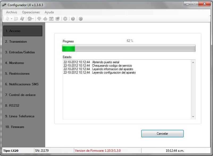Click the gear settings toolbar icon
Viewport: 213px width, 156px height.
click(x=65, y=19)
